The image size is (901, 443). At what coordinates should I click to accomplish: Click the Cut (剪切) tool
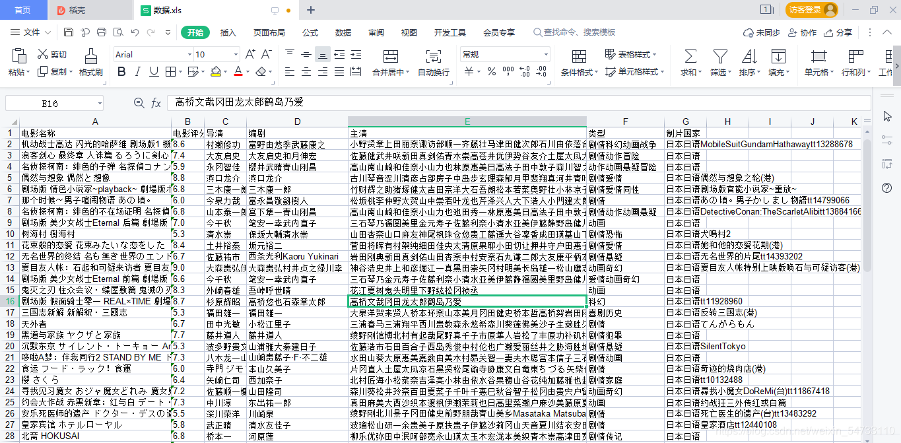point(51,55)
